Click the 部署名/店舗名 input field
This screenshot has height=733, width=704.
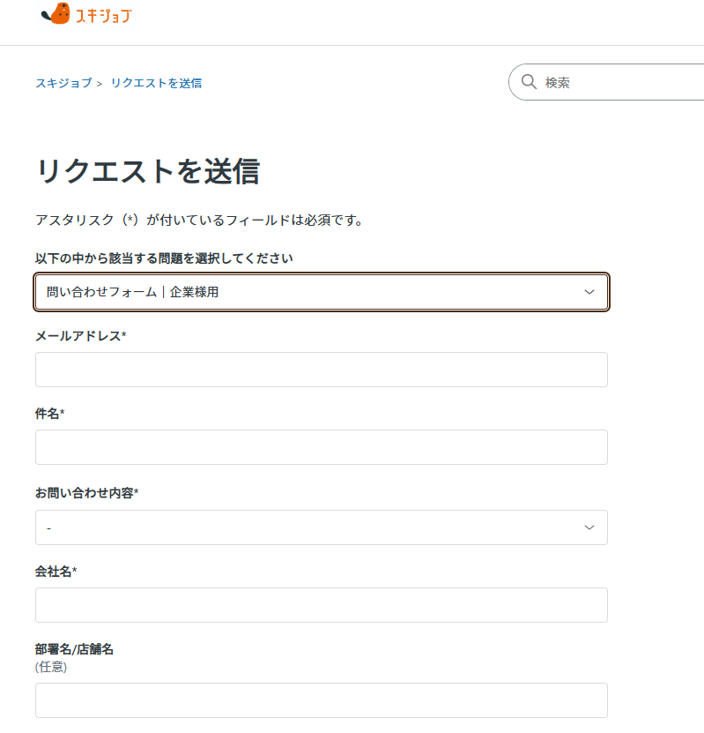click(322, 700)
